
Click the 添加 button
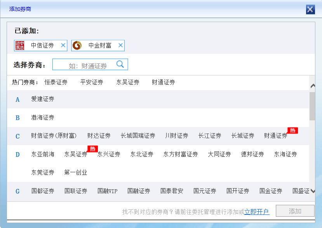(295, 211)
